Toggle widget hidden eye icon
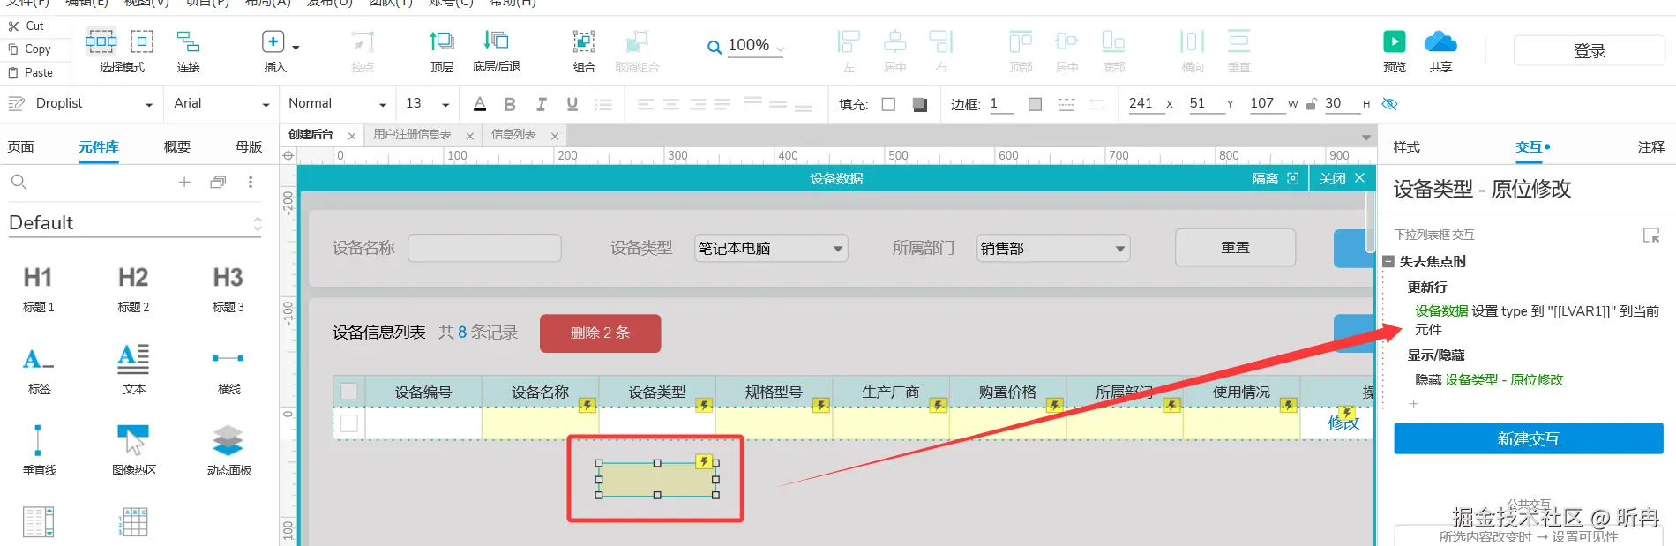Screen dimensions: 1676x546 coord(1389,104)
